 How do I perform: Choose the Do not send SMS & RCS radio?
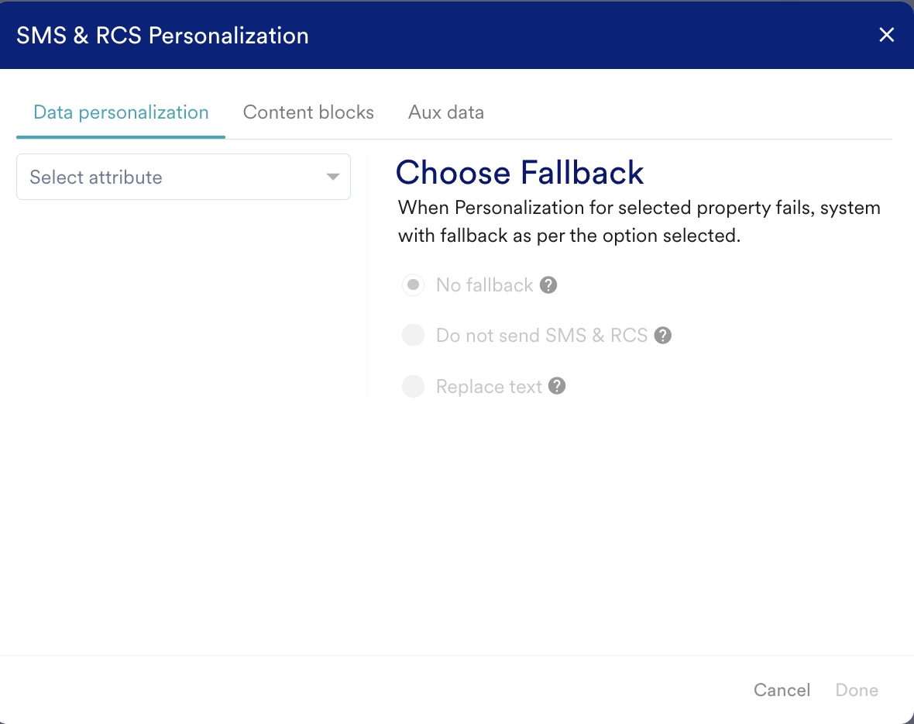pos(414,336)
